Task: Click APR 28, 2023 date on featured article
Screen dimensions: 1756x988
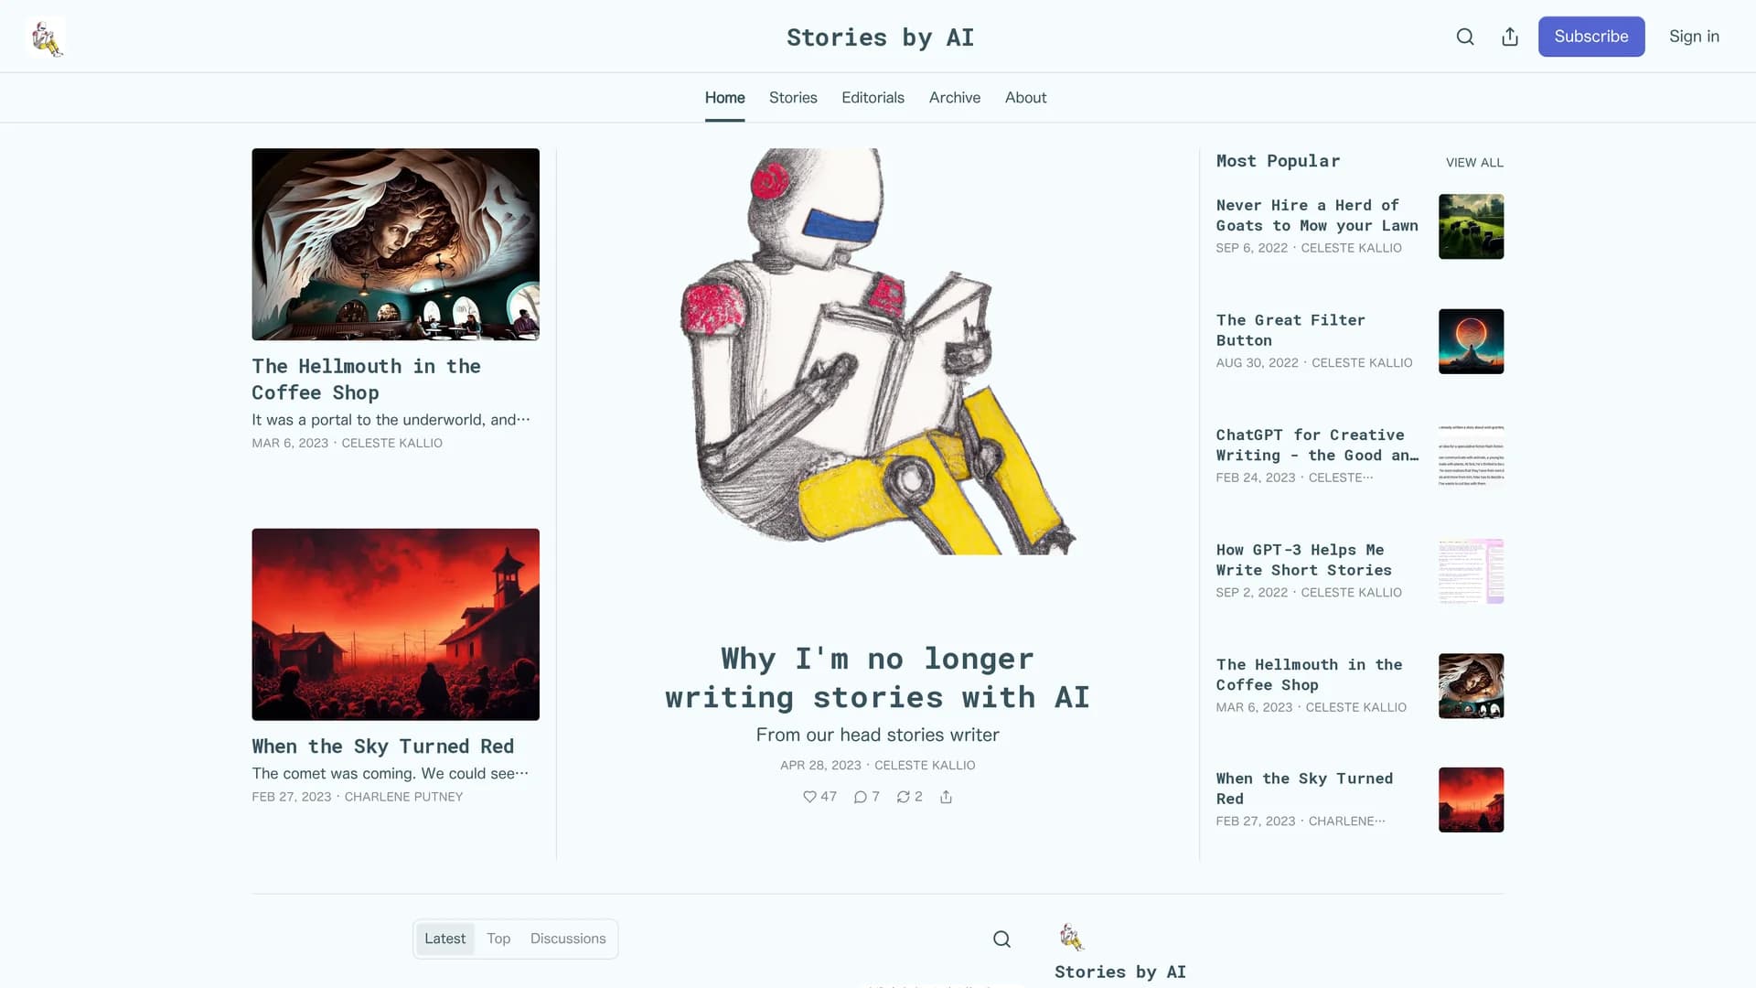Action: pos(820,765)
